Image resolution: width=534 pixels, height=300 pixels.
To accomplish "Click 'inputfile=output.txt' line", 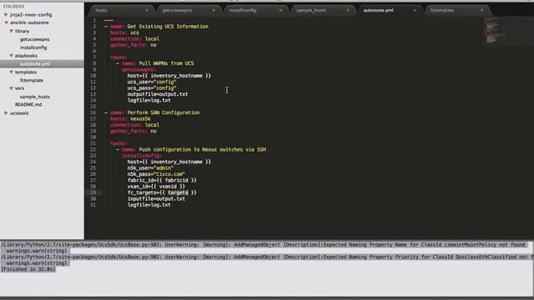I will (x=156, y=198).
